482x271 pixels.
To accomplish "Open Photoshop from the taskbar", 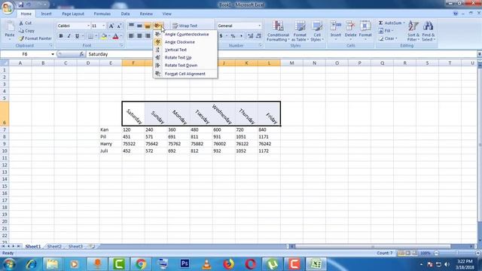I will point(185,264).
